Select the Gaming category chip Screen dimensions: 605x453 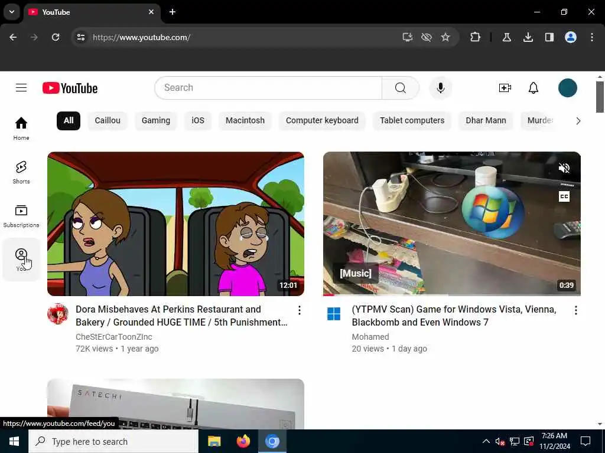(x=156, y=120)
